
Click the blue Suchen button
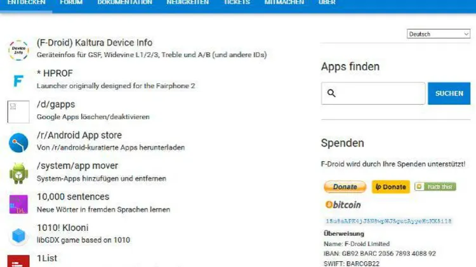tap(449, 93)
